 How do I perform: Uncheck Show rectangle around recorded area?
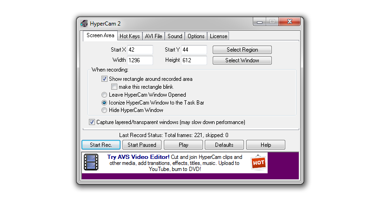[x=104, y=79]
